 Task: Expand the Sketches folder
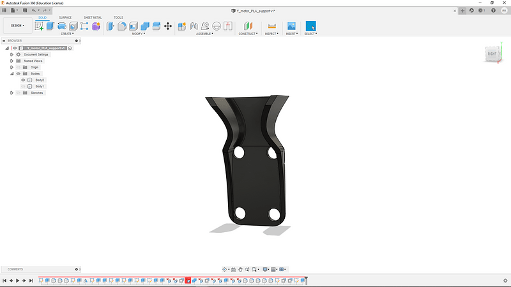pos(11,92)
